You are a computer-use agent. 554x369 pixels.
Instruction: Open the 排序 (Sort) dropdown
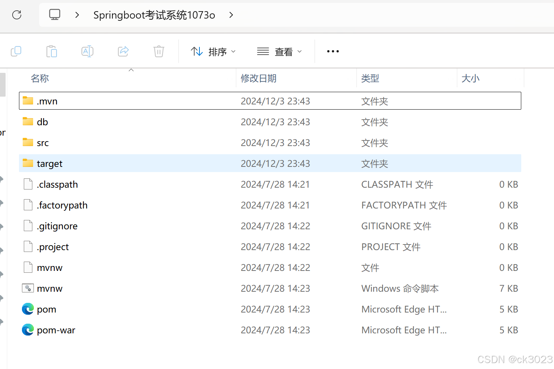point(214,51)
